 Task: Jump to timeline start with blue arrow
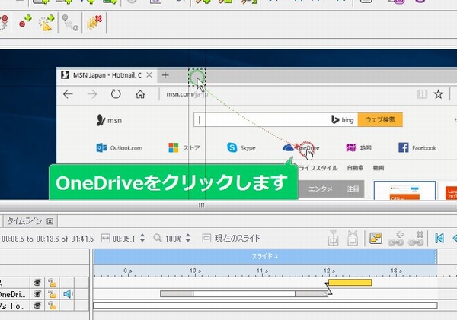tap(439, 238)
